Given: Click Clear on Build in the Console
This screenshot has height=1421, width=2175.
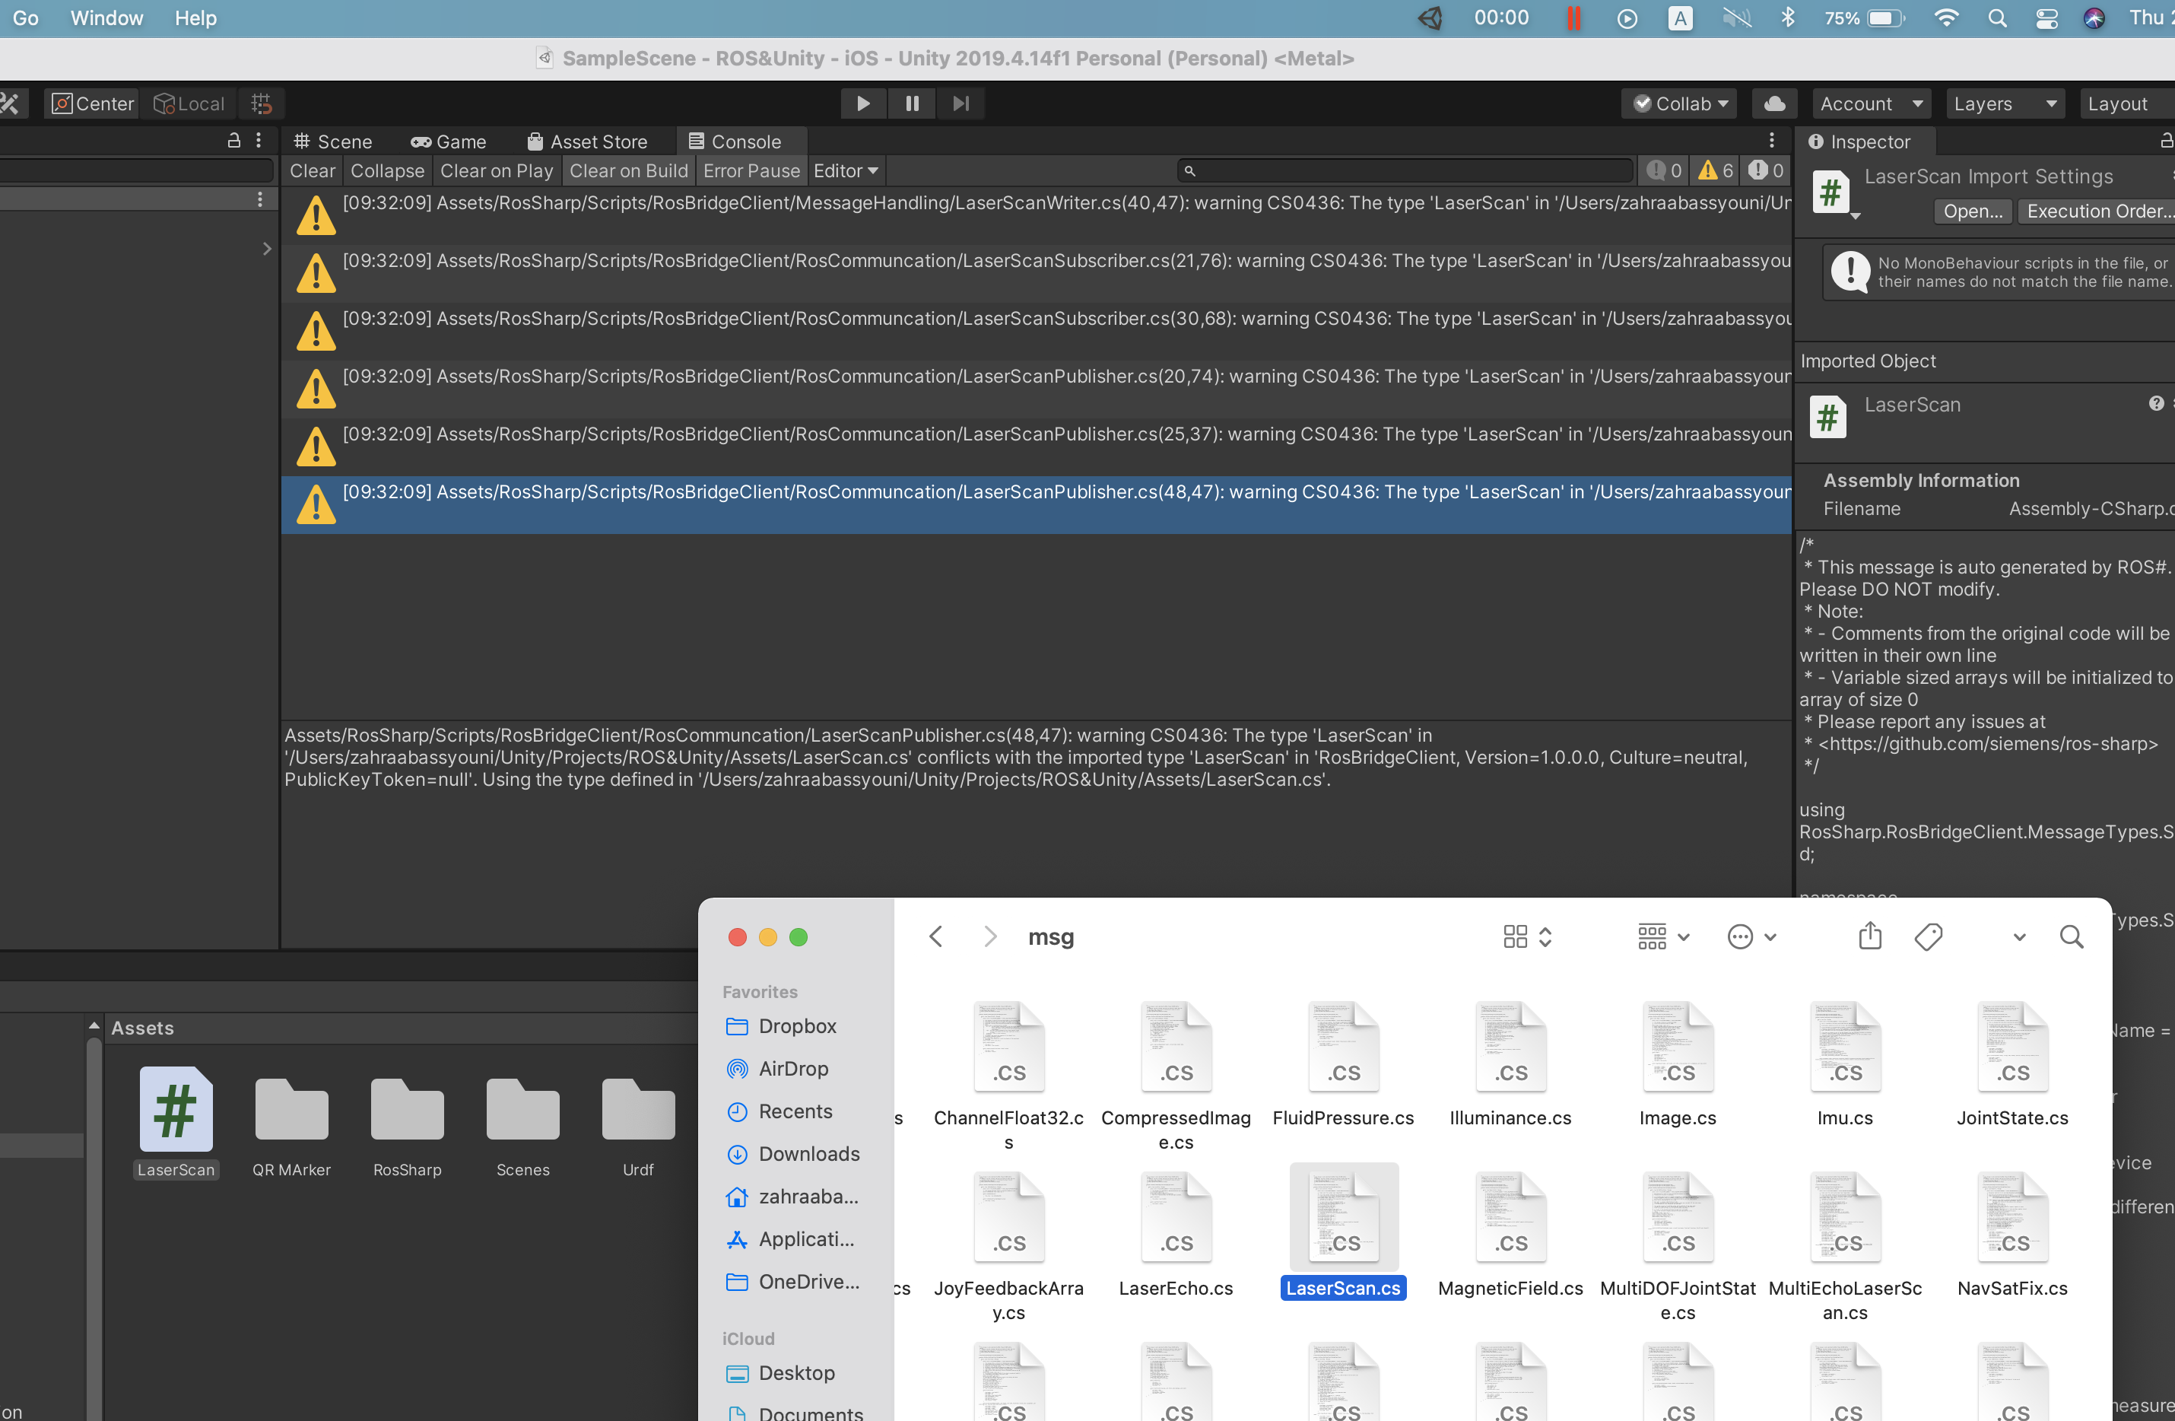Looking at the screenshot, I should click(x=628, y=170).
